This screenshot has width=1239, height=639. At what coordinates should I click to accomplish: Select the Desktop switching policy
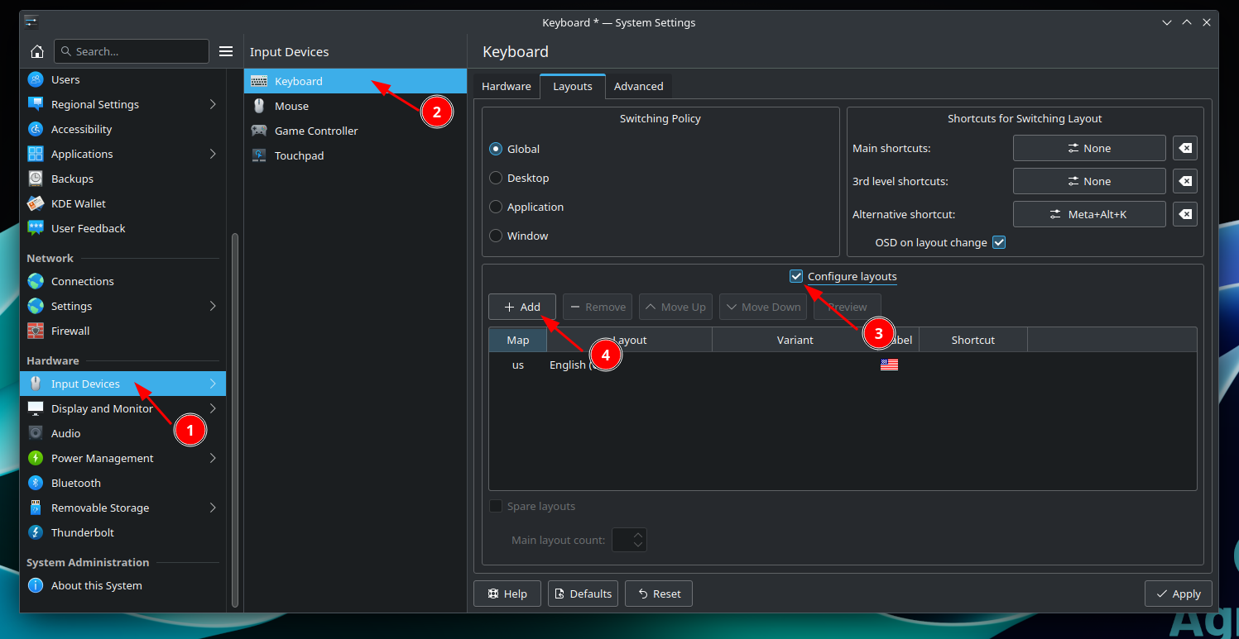point(496,178)
